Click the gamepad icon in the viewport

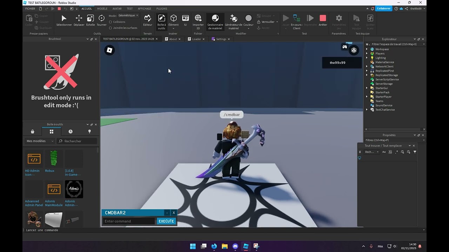click(x=345, y=47)
